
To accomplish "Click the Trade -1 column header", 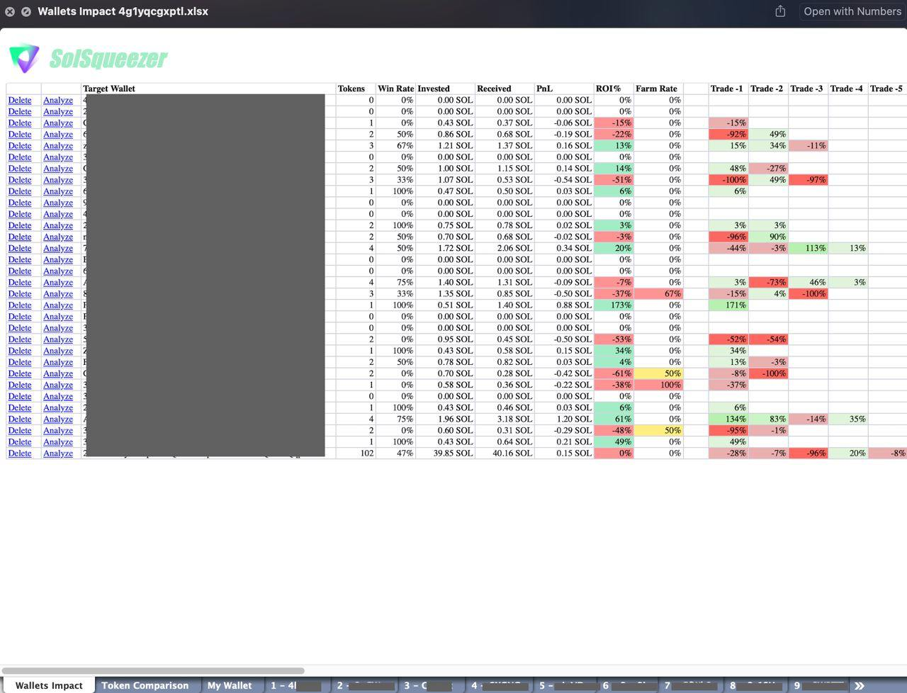I will (x=727, y=89).
